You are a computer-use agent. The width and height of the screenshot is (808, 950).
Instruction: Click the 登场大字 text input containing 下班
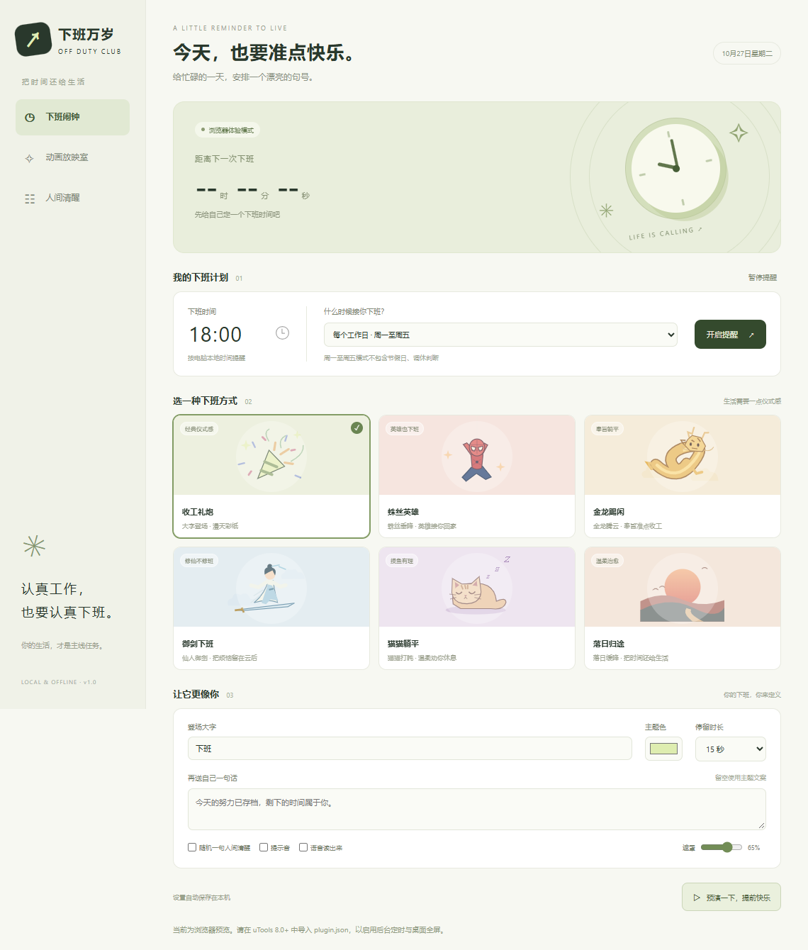[410, 749]
